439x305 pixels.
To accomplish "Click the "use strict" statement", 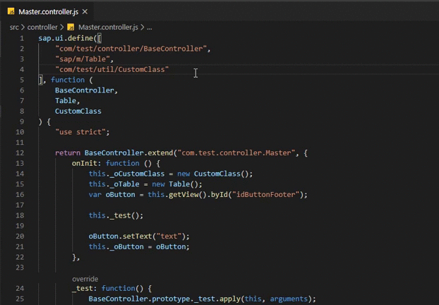I will [x=83, y=132].
